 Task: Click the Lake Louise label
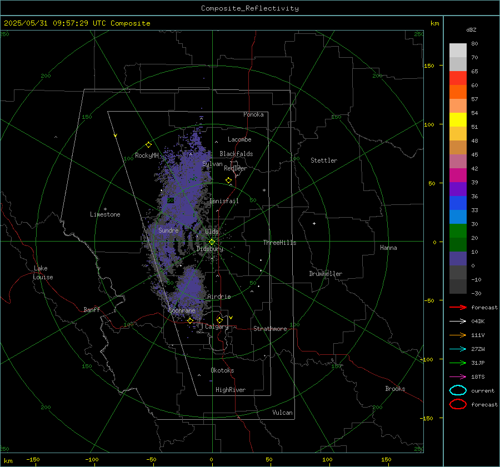[x=43, y=273]
